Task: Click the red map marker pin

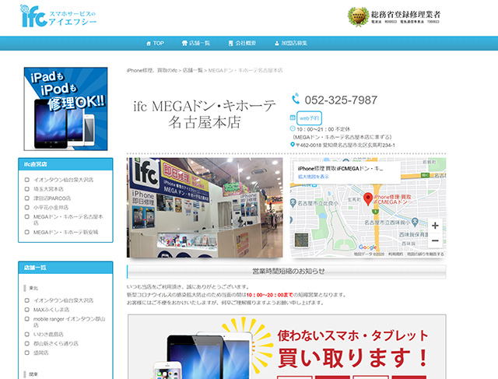Action: 368,199
